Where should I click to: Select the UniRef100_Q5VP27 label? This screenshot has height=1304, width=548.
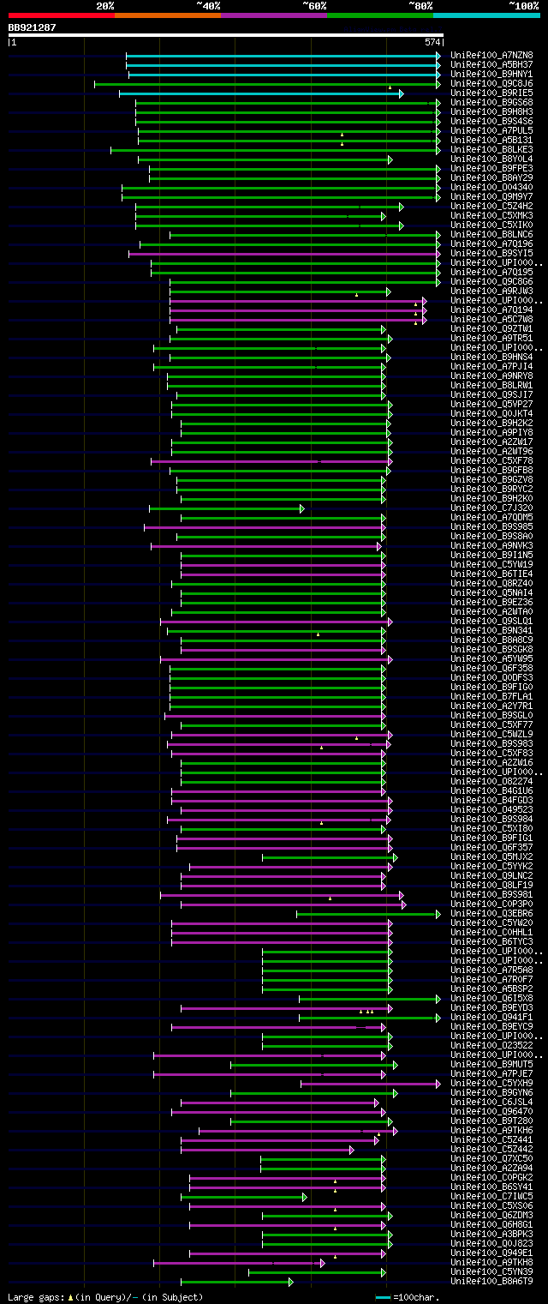pyautogui.click(x=491, y=404)
